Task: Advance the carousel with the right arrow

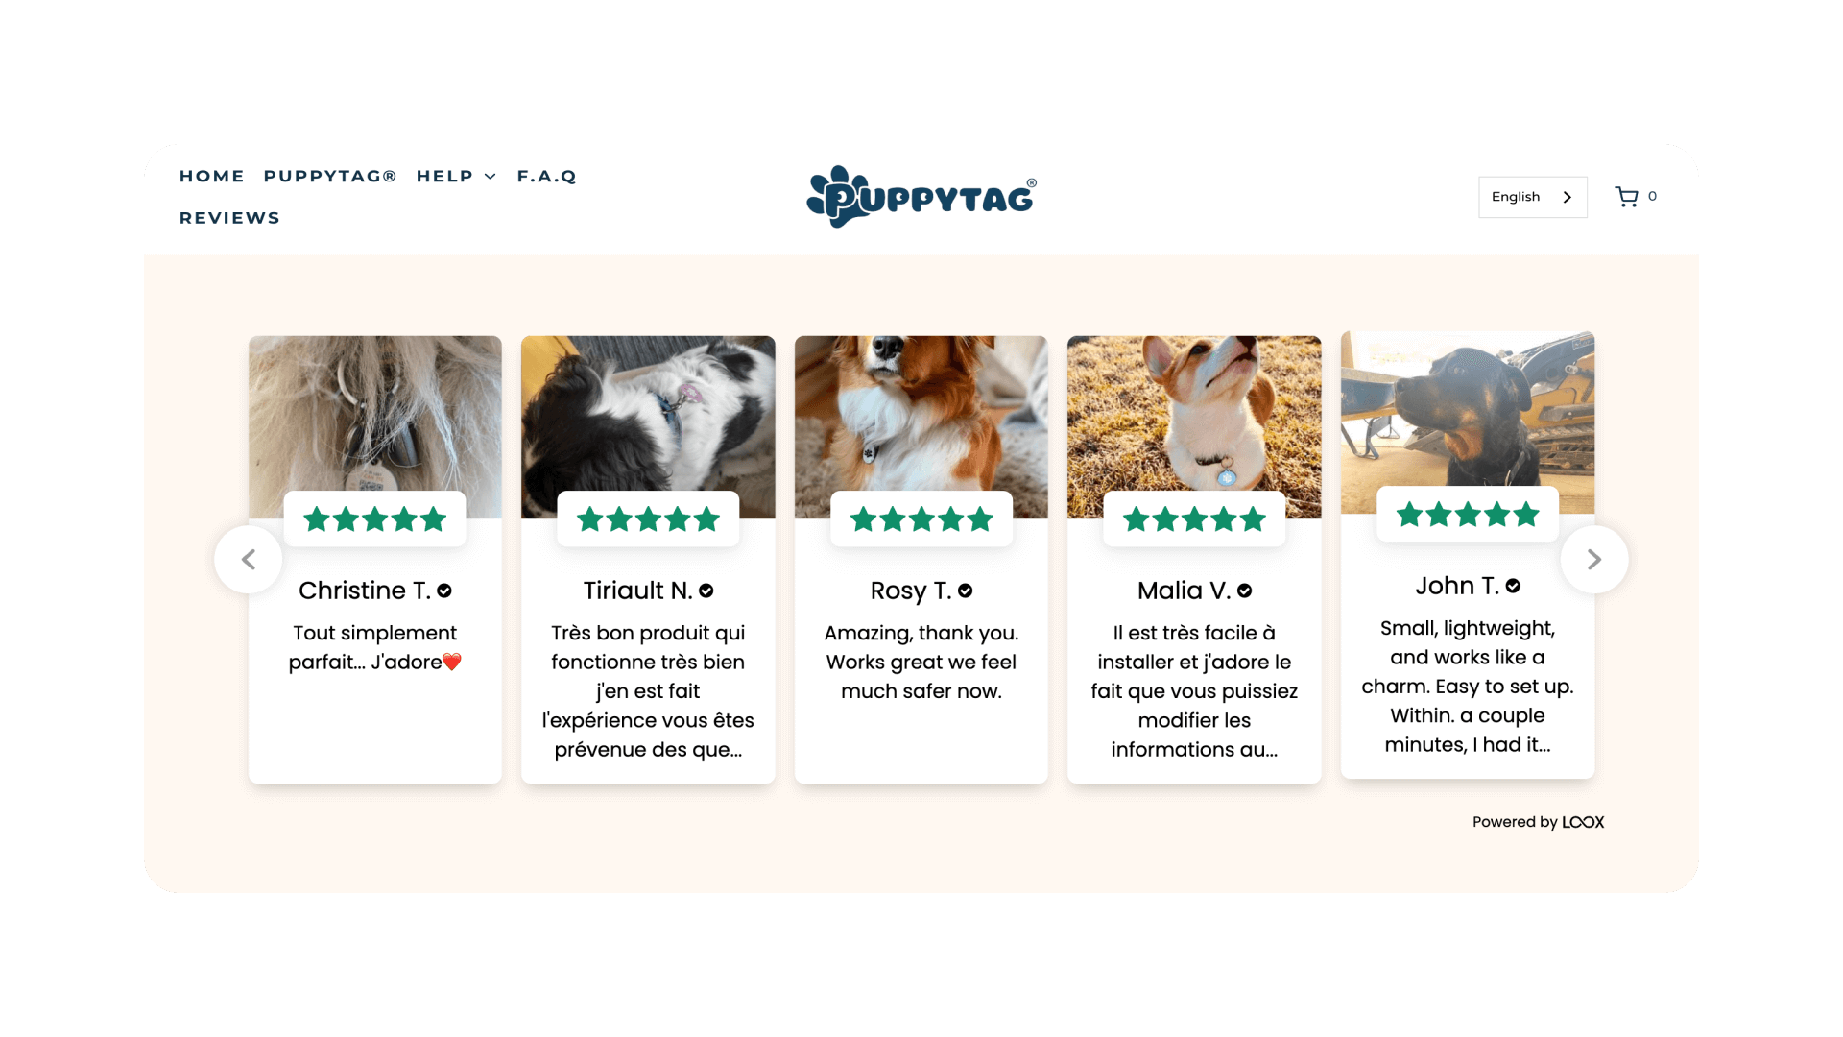Action: pos(1594,559)
